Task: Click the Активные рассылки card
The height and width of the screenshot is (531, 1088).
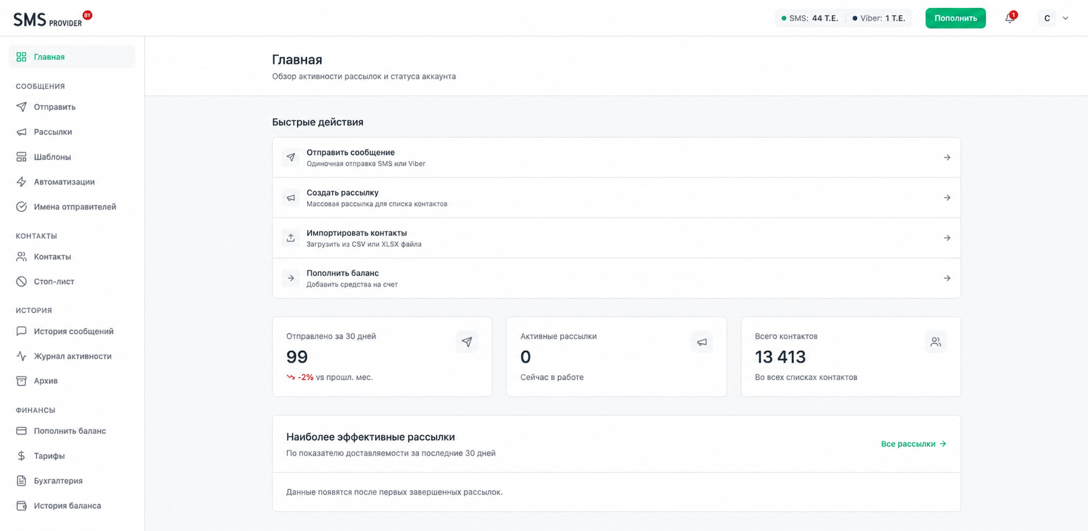Action: (616, 356)
